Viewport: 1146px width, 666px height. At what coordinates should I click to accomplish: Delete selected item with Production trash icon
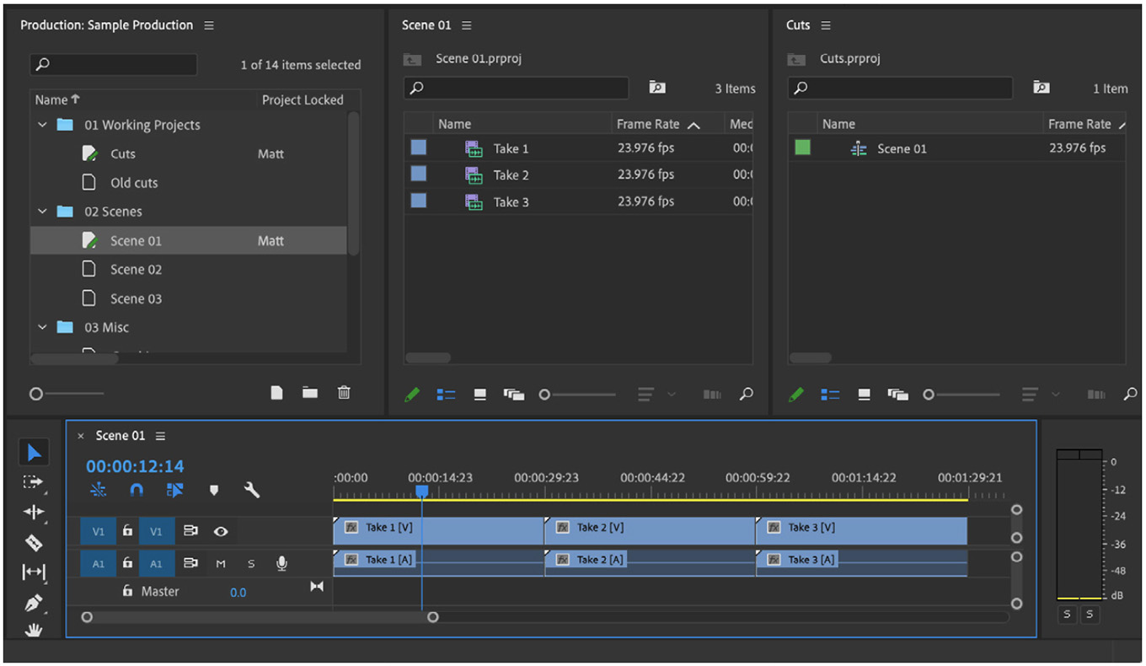(344, 392)
